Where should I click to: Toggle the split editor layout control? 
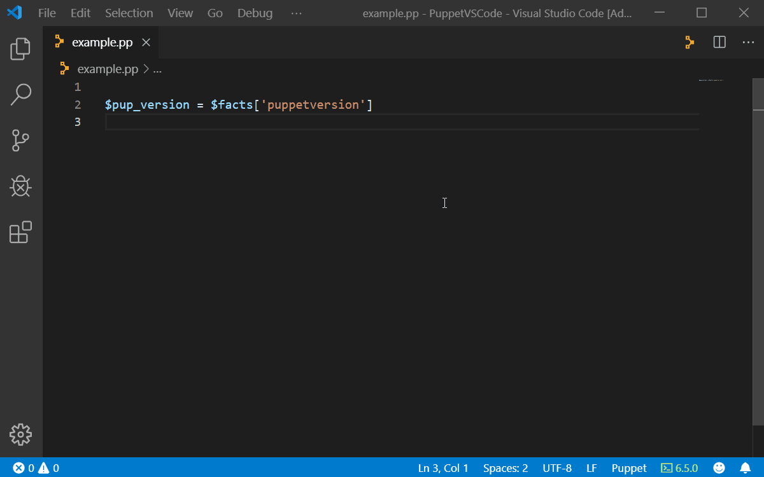pyautogui.click(x=719, y=42)
